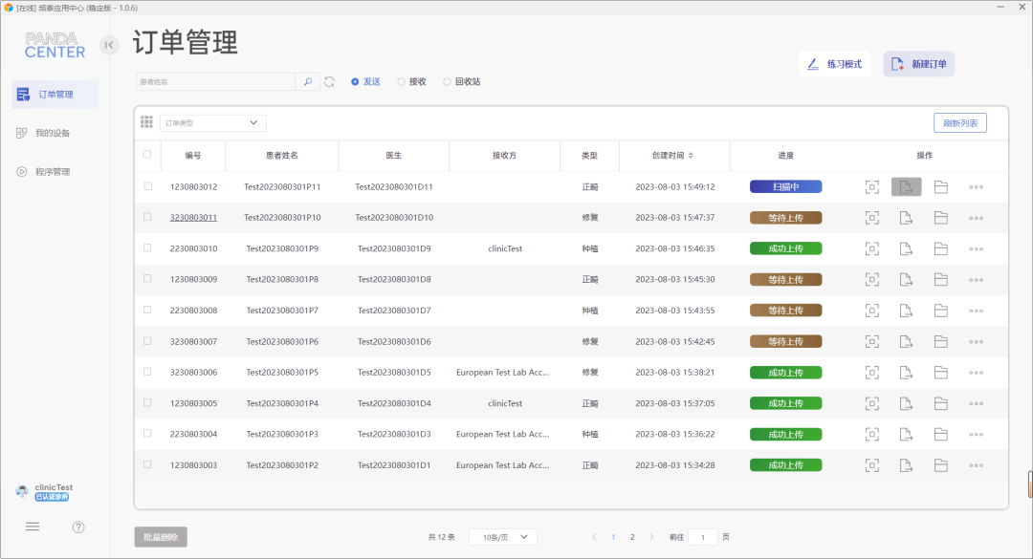Open more options for order 1230803009
This screenshot has height=559, width=1033.
976,280
